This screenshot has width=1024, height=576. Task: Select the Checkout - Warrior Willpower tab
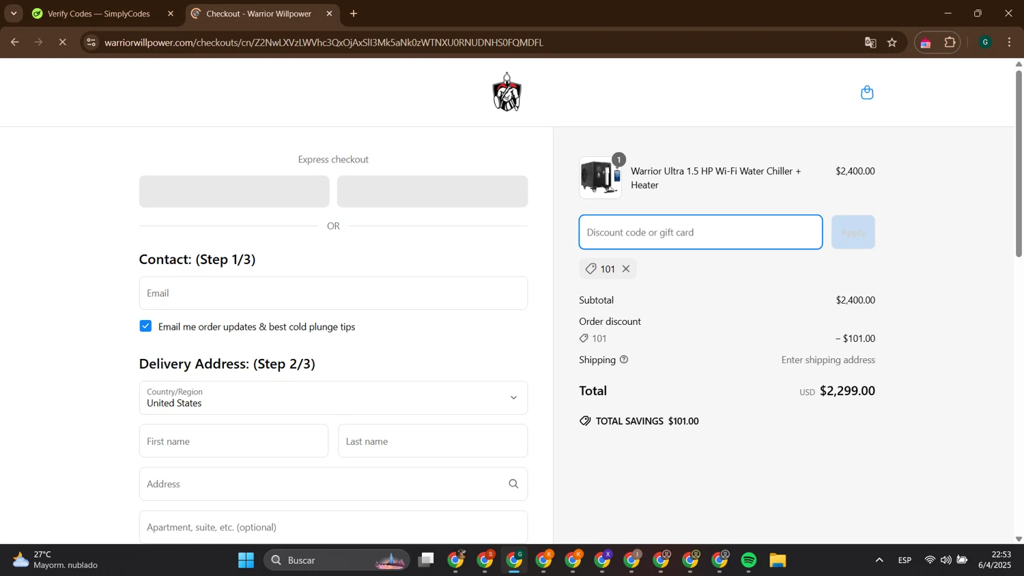click(259, 14)
